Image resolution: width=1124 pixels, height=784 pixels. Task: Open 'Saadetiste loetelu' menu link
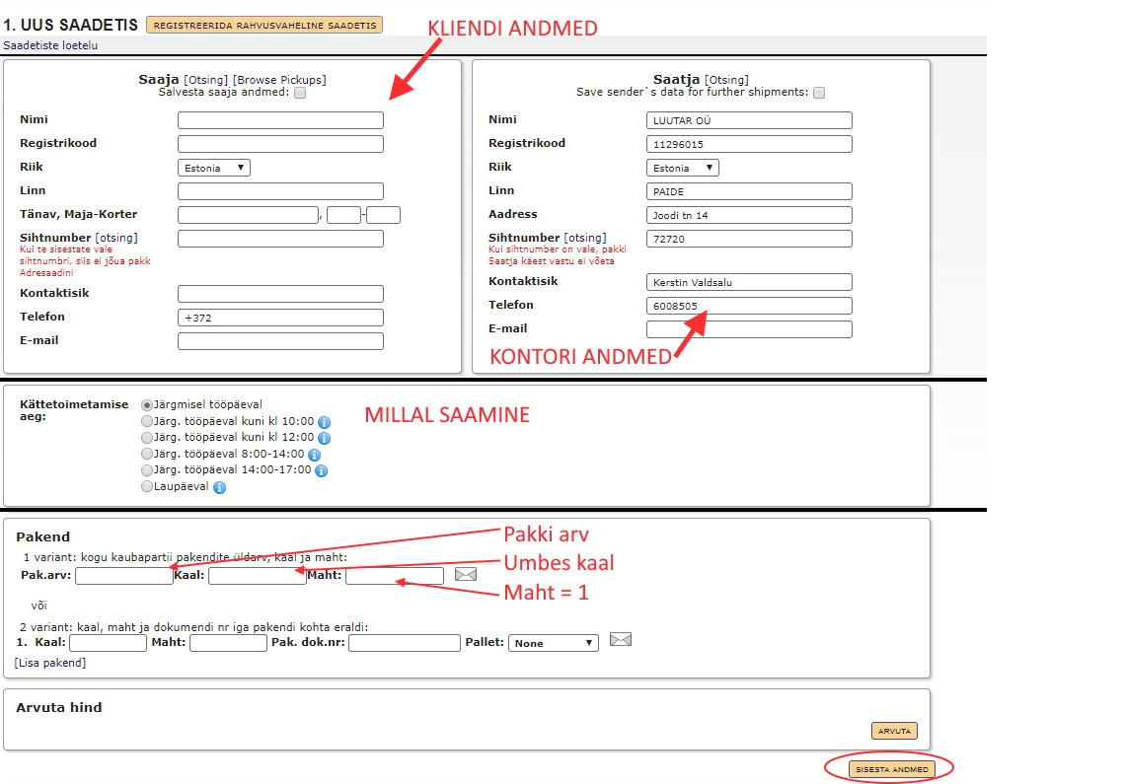click(50, 45)
